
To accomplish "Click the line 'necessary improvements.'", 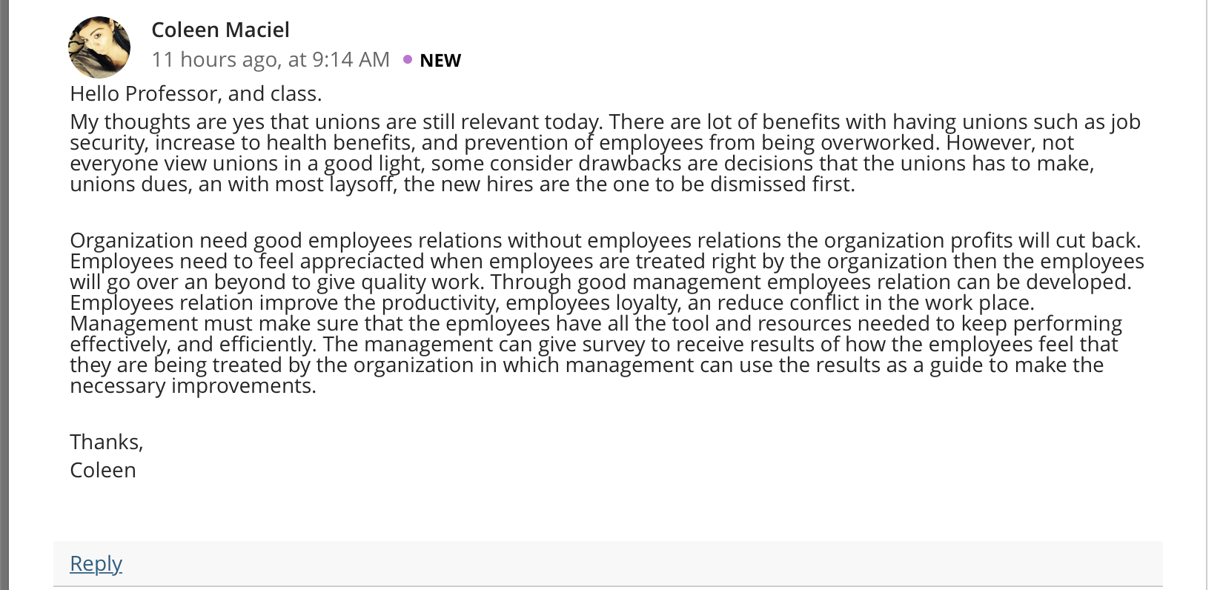I will click(x=193, y=385).
